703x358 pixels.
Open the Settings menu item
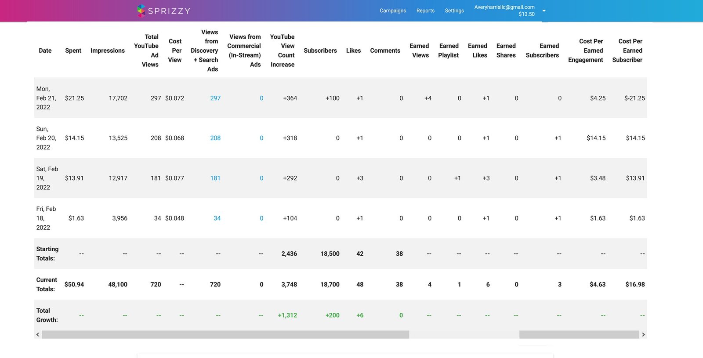coord(454,11)
